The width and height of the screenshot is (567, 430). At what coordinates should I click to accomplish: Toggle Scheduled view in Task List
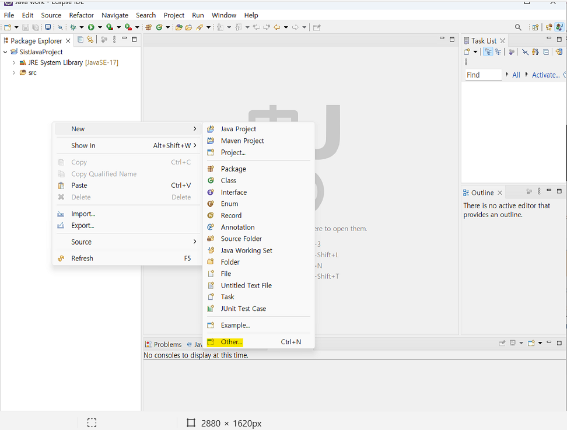pos(498,52)
